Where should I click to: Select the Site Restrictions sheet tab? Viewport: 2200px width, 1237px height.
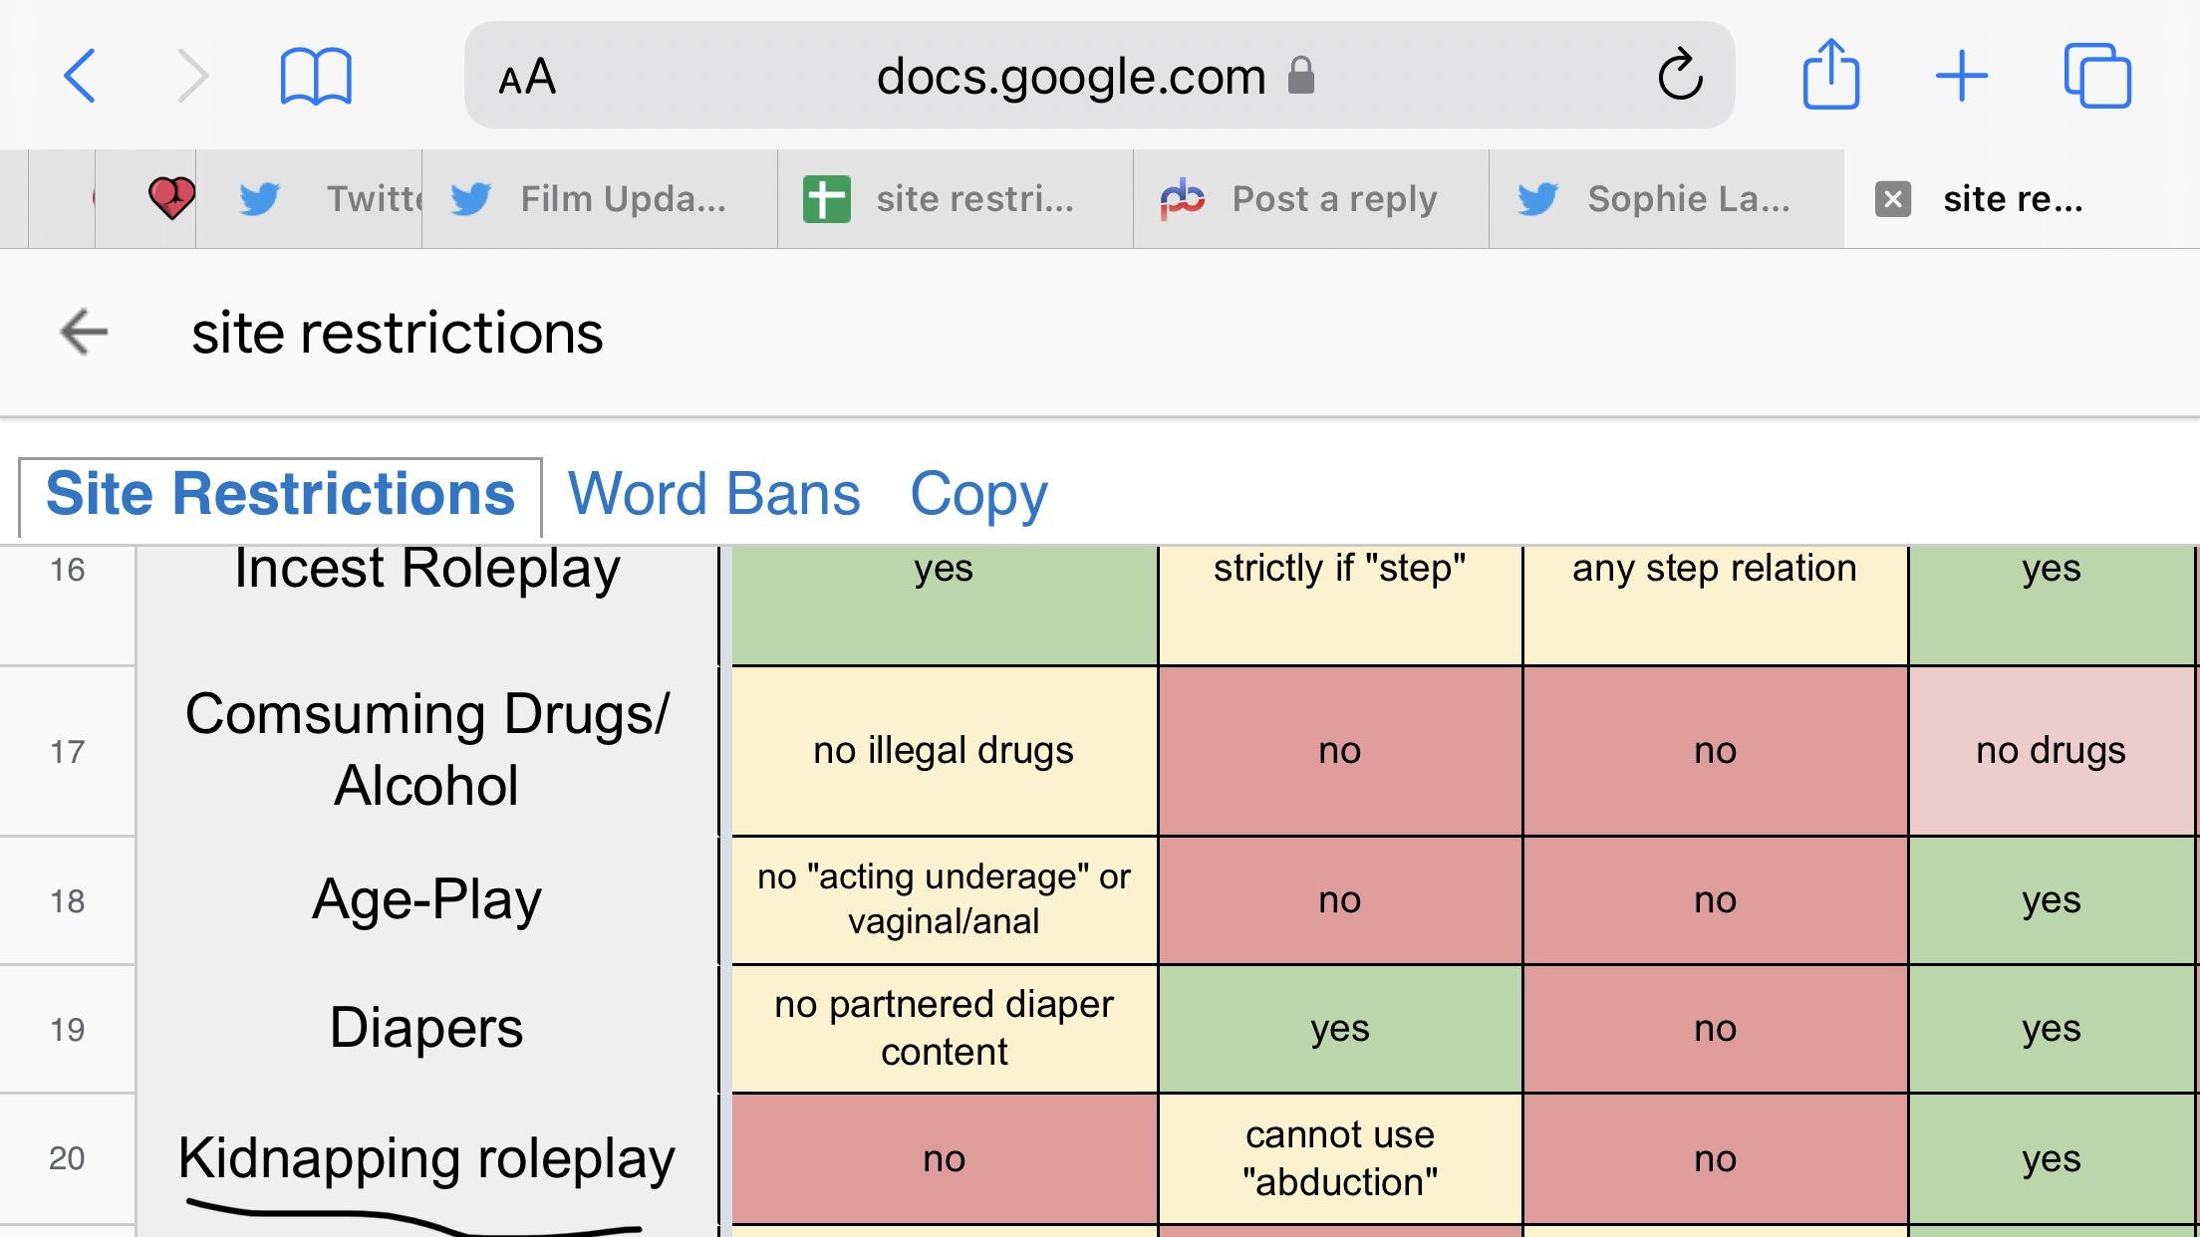pyautogui.click(x=280, y=494)
